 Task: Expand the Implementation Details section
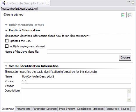[6, 25]
